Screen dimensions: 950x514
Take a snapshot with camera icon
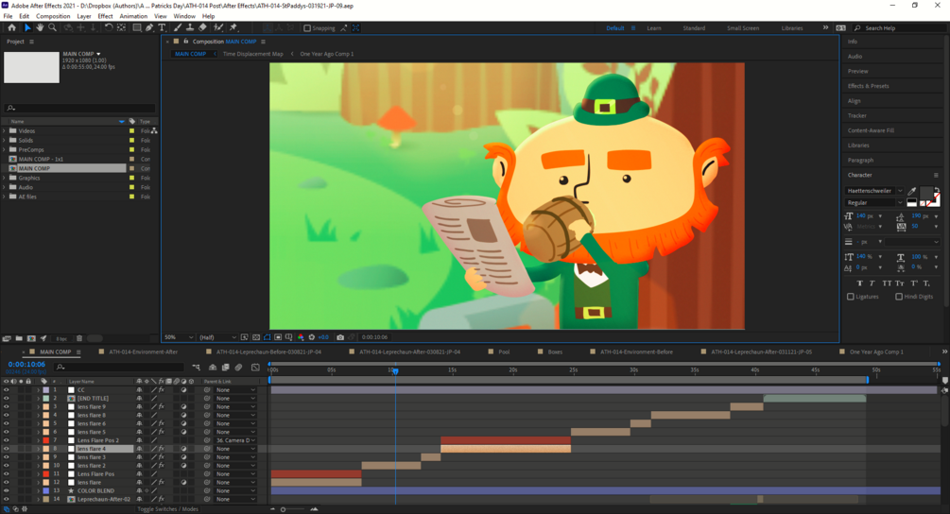pos(340,337)
